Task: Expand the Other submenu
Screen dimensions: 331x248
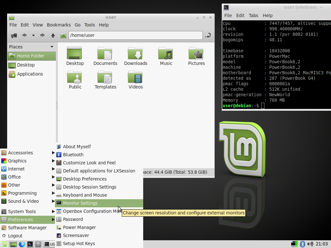Action: pyautogui.click(x=27, y=185)
